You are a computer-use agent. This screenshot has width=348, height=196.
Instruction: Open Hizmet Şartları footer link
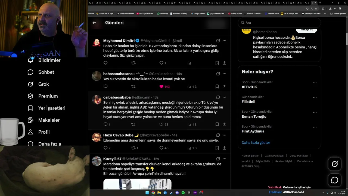pos(250,156)
